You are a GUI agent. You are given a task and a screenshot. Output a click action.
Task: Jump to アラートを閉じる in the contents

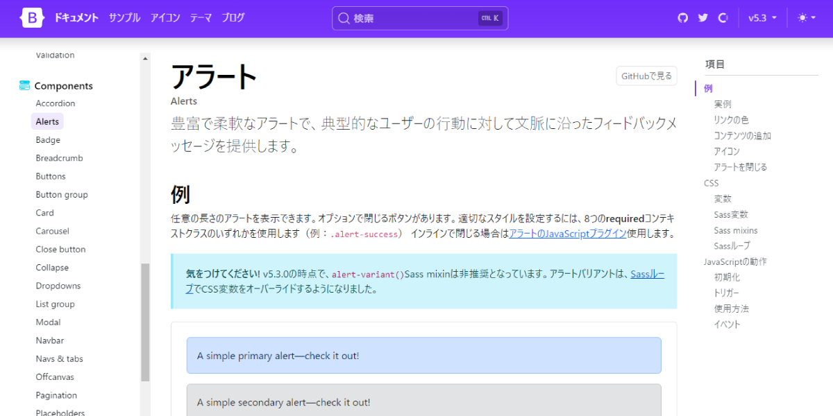741,167
